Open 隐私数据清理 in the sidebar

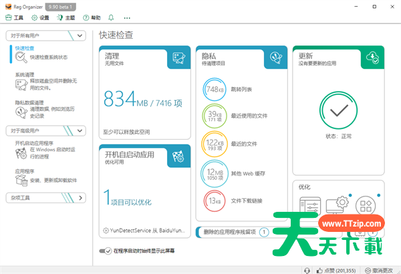pyautogui.click(x=29, y=103)
